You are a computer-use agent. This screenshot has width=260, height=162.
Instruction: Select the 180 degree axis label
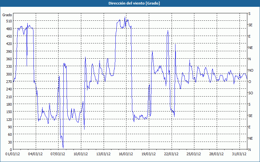click(9, 104)
